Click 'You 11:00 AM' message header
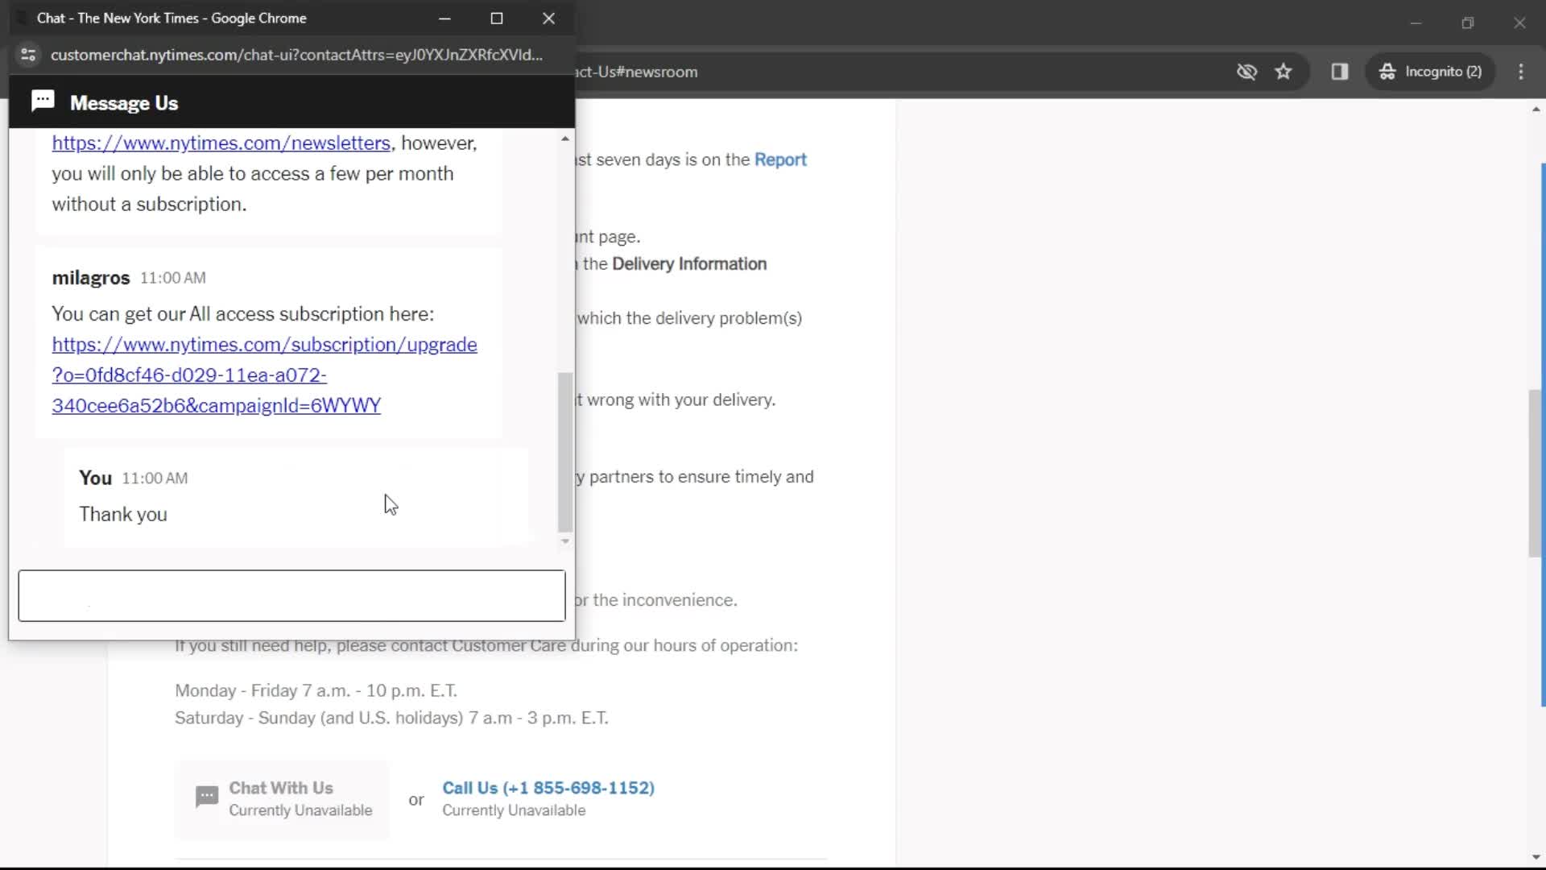 (134, 478)
